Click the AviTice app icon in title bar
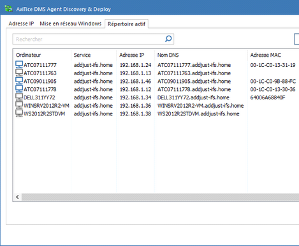Viewport: 299px width, 246px height. coord(9,9)
